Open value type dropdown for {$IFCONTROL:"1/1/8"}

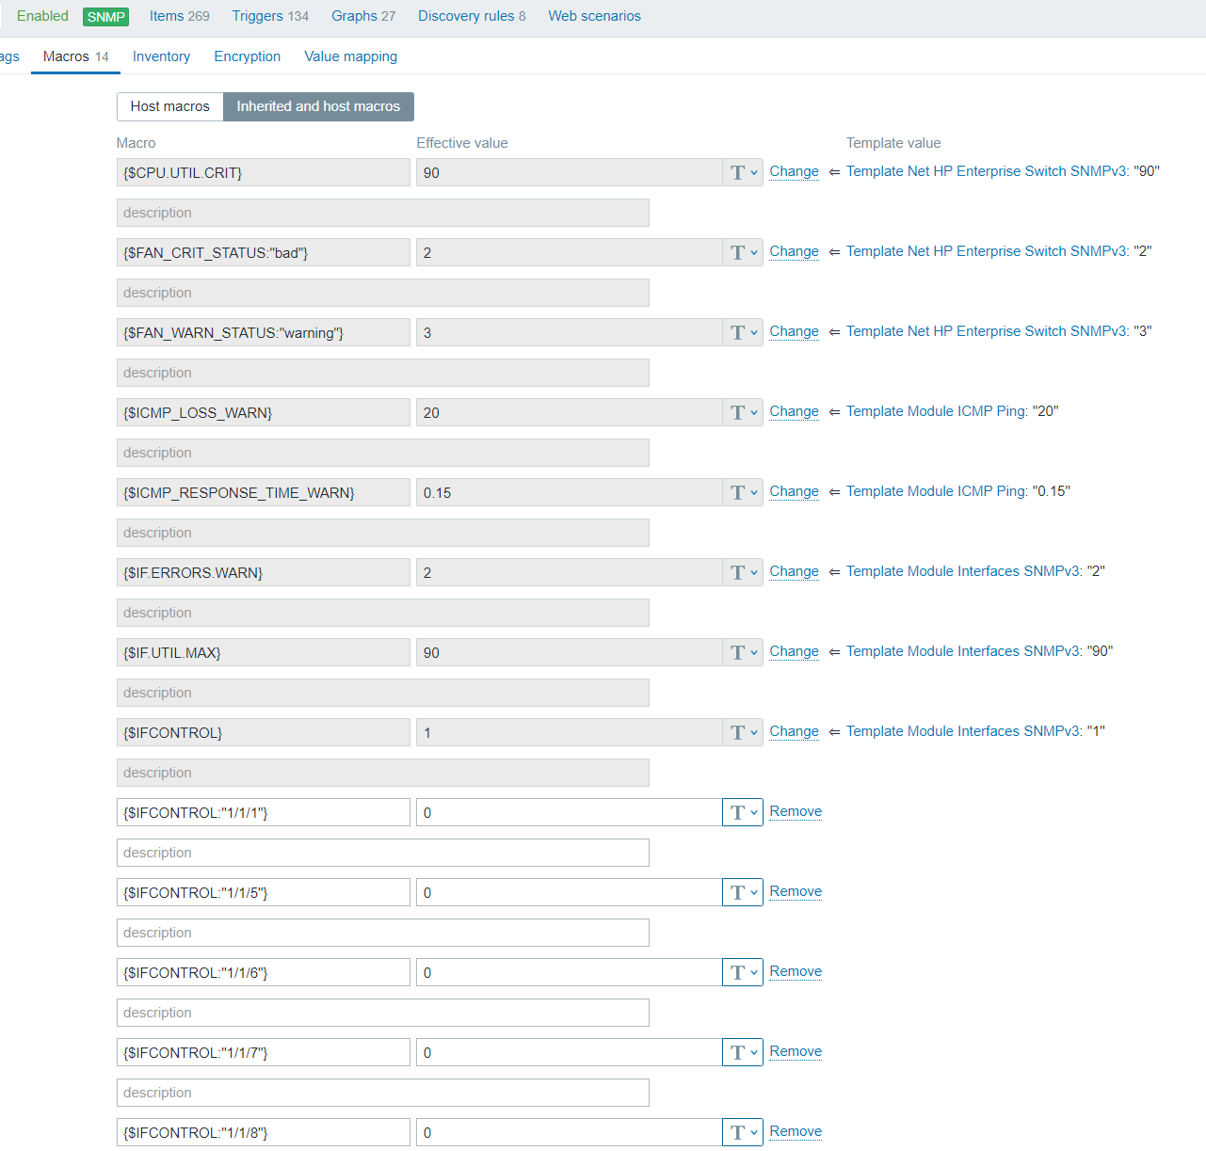(743, 1132)
